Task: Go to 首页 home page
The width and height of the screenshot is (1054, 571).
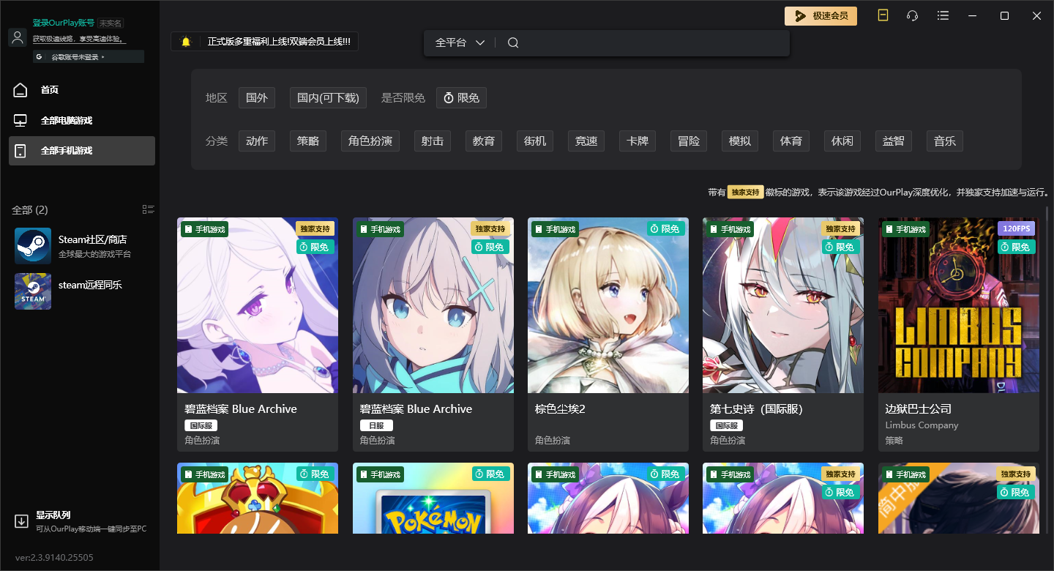Action: 49,90
